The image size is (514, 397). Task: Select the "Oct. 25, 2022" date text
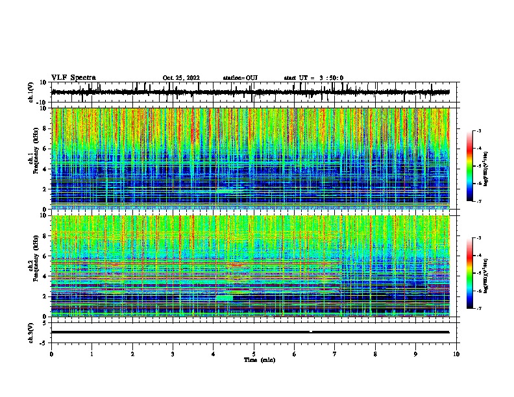(181, 78)
